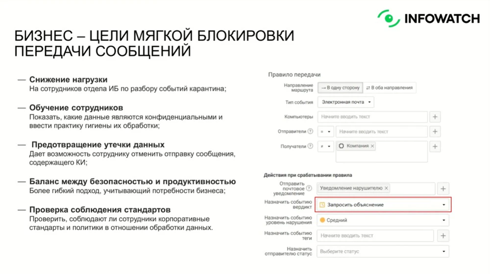Click the 'Действия при срабатывании правила' heading
490x276 pixels.
point(308,175)
